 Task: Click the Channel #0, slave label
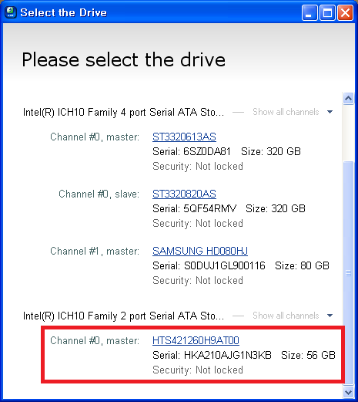[99, 194]
